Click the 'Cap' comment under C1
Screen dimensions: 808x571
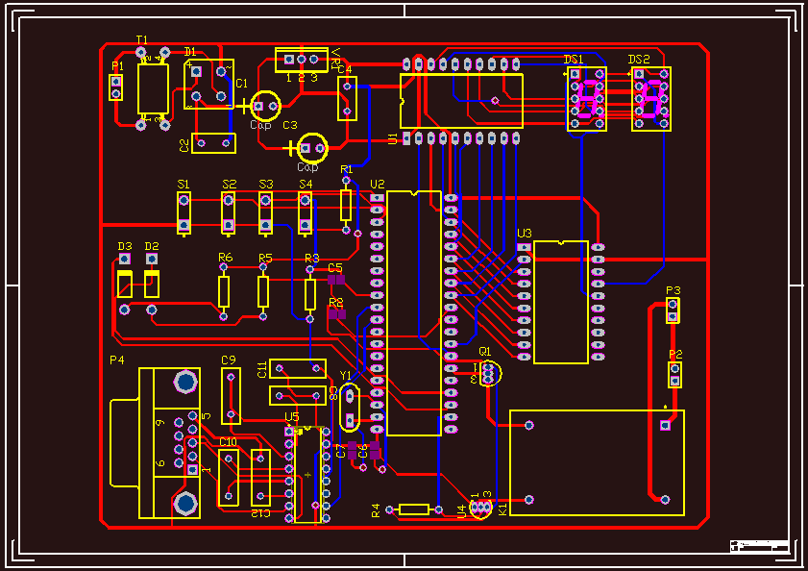tap(260, 125)
